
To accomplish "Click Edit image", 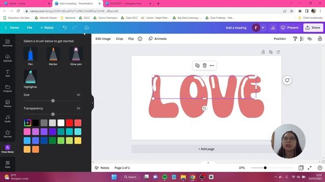I will pyautogui.click(x=103, y=38).
